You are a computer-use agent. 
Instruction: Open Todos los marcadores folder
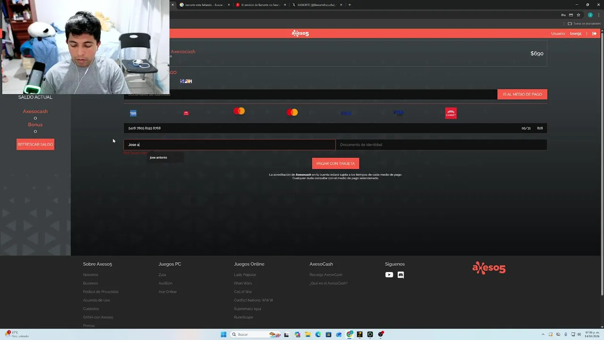pos(583,24)
